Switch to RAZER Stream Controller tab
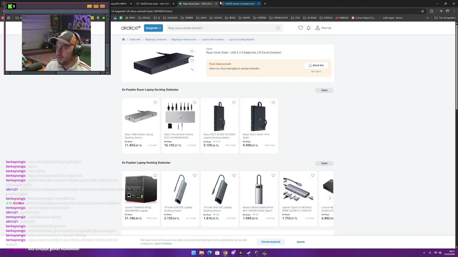The height and width of the screenshot is (257, 458). pyautogui.click(x=240, y=4)
